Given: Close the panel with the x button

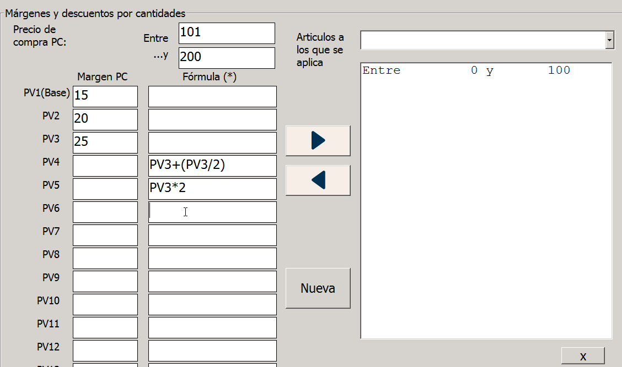Looking at the screenshot, I should pyautogui.click(x=583, y=356).
